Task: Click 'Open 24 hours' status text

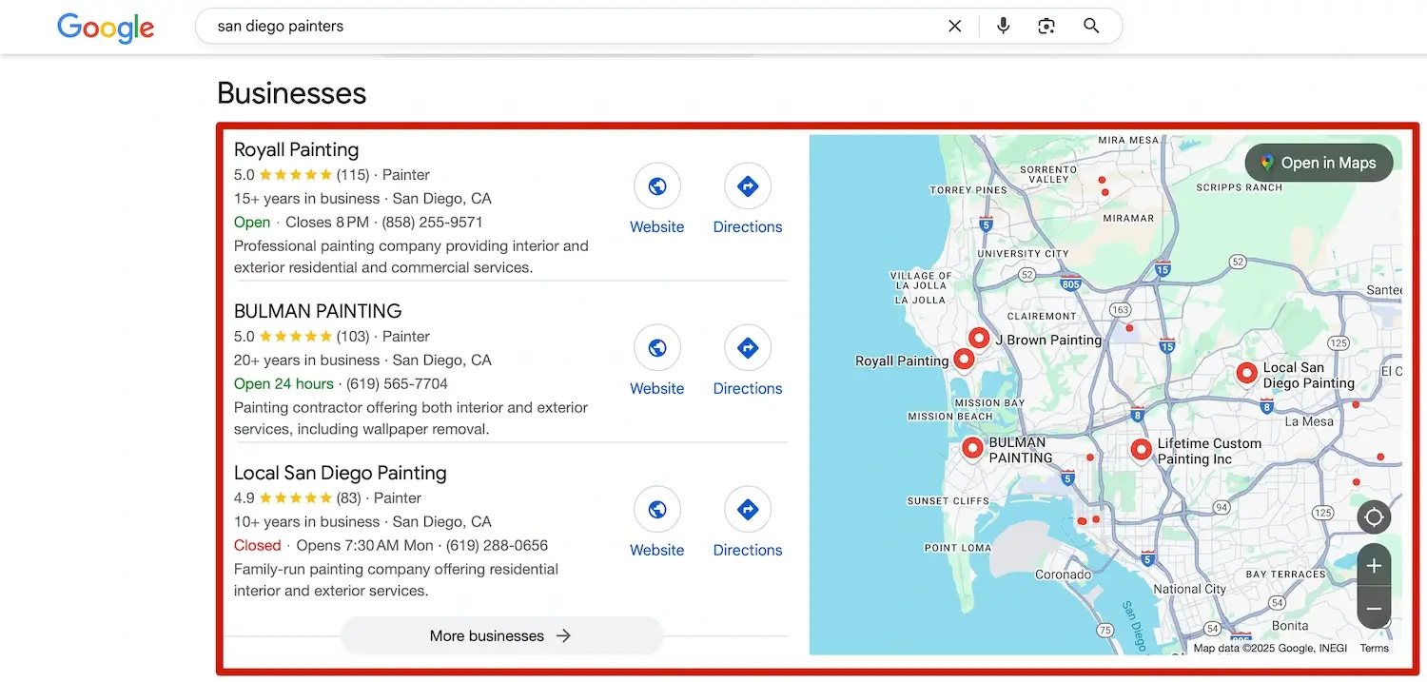Action: (283, 383)
